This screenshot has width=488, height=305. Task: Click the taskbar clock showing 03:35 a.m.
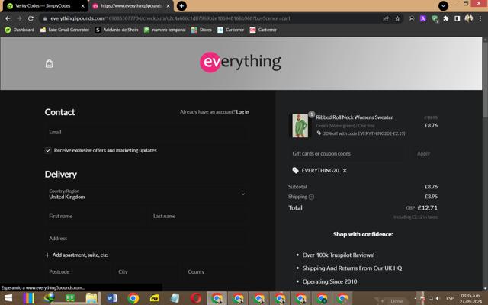click(470, 298)
